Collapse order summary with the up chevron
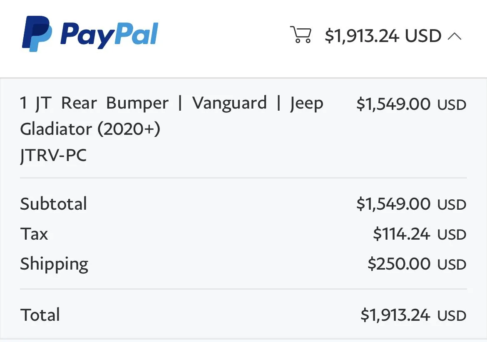The width and height of the screenshot is (487, 342). (x=455, y=36)
